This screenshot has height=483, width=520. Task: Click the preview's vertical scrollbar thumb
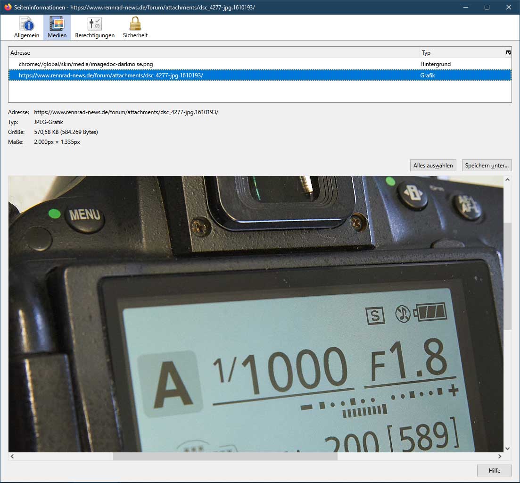[508, 276]
